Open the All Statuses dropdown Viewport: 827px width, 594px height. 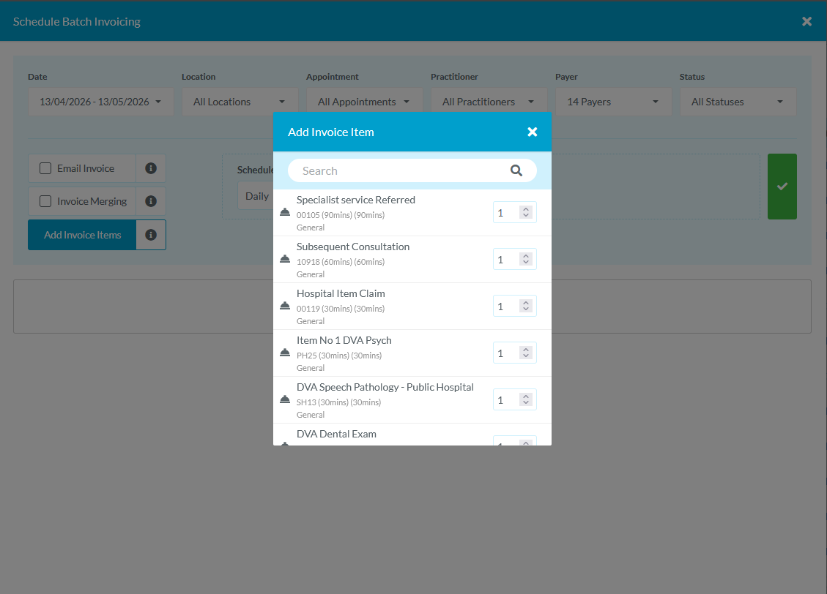coord(738,102)
